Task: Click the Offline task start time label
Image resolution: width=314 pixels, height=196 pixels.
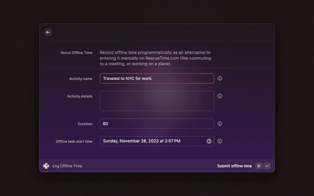Action: pyautogui.click(x=74, y=141)
